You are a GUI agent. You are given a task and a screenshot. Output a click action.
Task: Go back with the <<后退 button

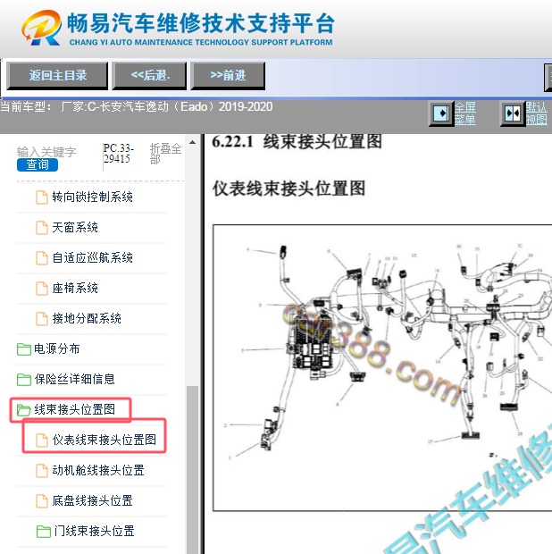[x=149, y=76]
